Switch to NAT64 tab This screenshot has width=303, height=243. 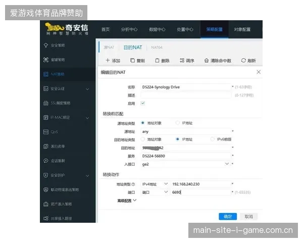(x=157, y=47)
